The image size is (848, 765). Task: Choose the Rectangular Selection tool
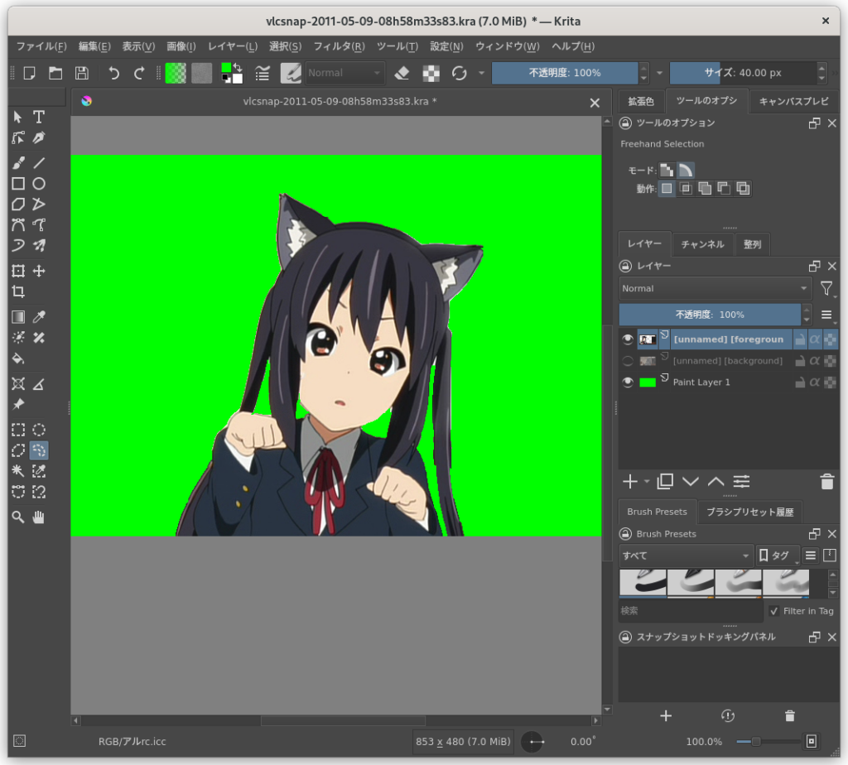[x=18, y=430]
